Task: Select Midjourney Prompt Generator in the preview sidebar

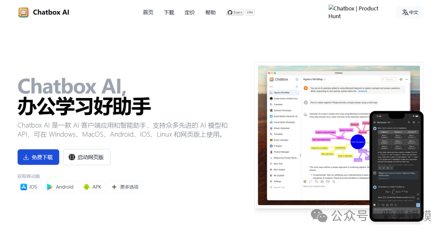Action: [x=284, y=158]
